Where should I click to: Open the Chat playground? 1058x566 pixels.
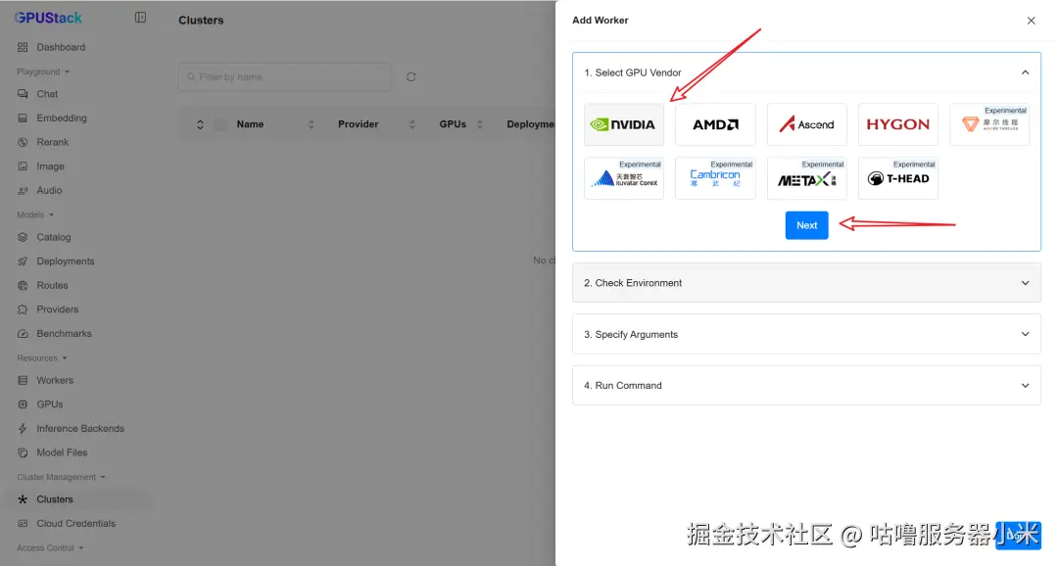point(47,94)
